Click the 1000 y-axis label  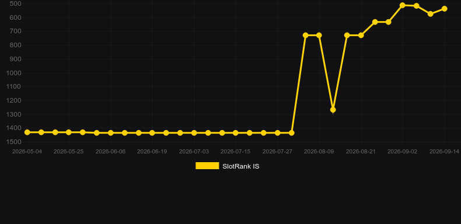pos(14,73)
